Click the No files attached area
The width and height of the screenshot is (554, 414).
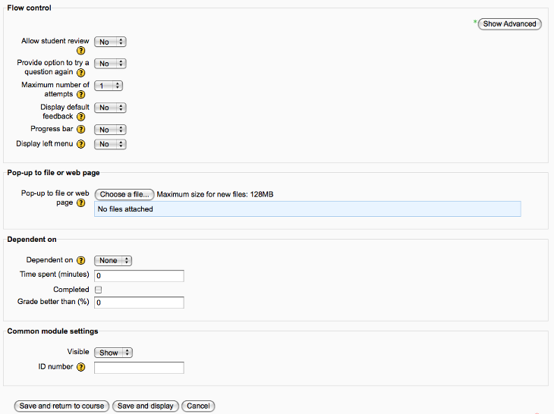pyautogui.click(x=307, y=209)
